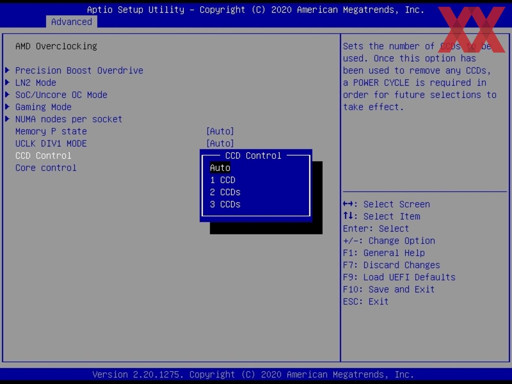The image size is (512, 384).
Task: Click ESC: Exit hint
Action: 366,302
